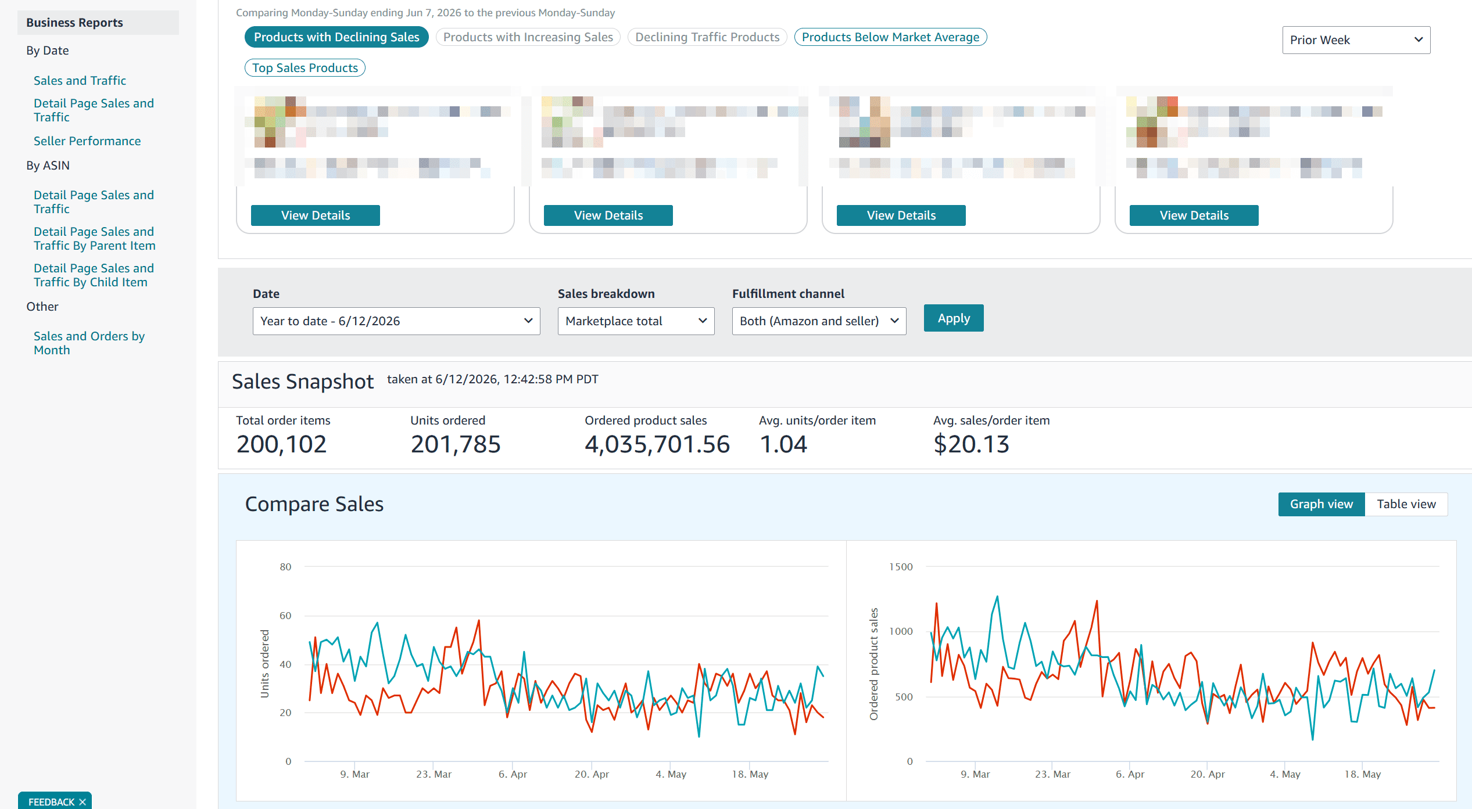Open Sales and Orders by Month report
The height and width of the screenshot is (809, 1472).
[89, 343]
